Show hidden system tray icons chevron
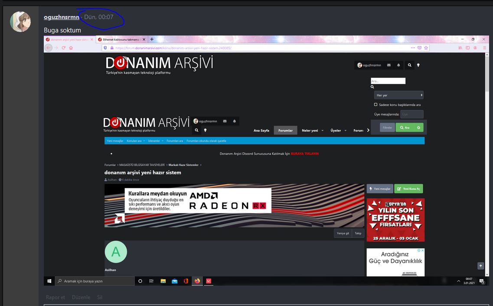493x306 pixels. tap(458, 281)
